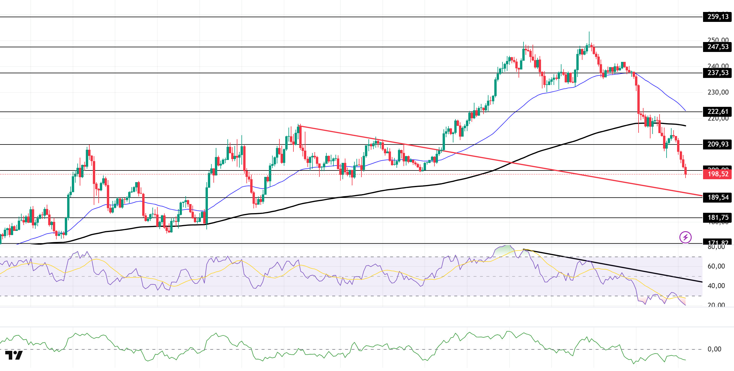Screen dimensions: 734x371
Task: Click the RSI 40,00 axis label
Action: click(x=716, y=286)
